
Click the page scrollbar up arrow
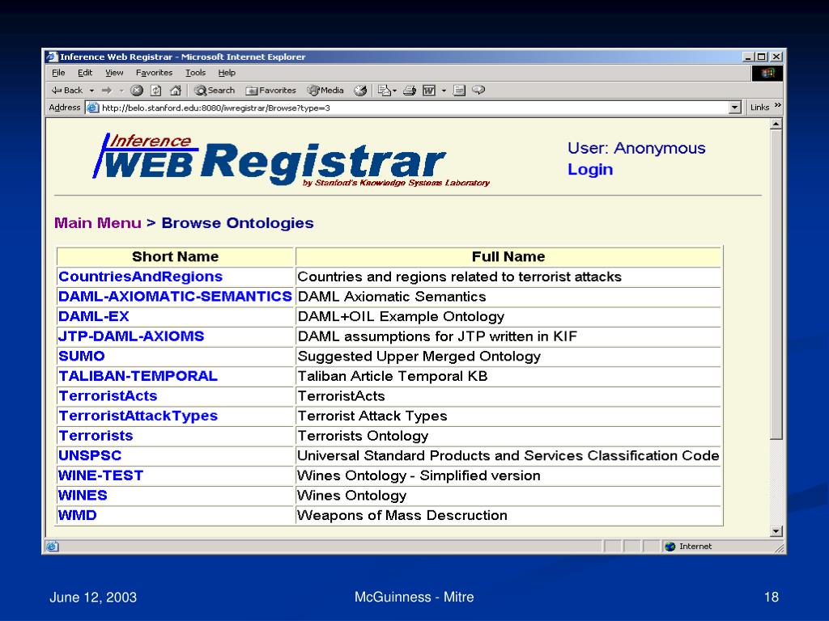click(776, 124)
